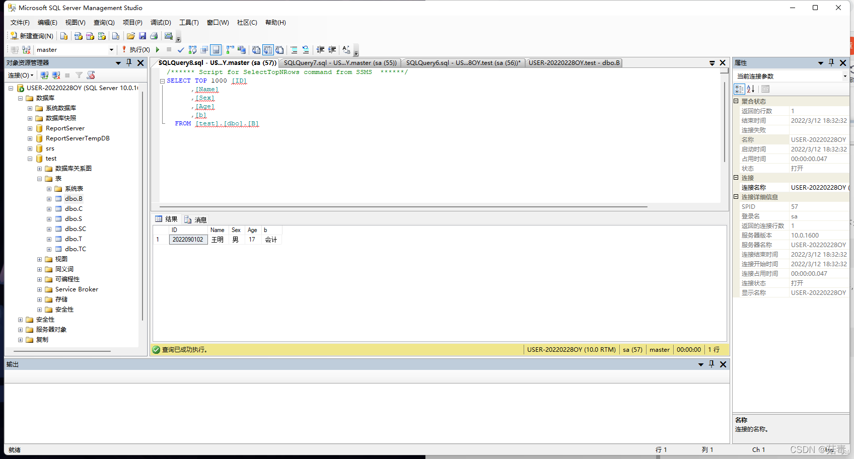The width and height of the screenshot is (854, 459).
Task: Switch output to Results to Text
Action: (256, 50)
